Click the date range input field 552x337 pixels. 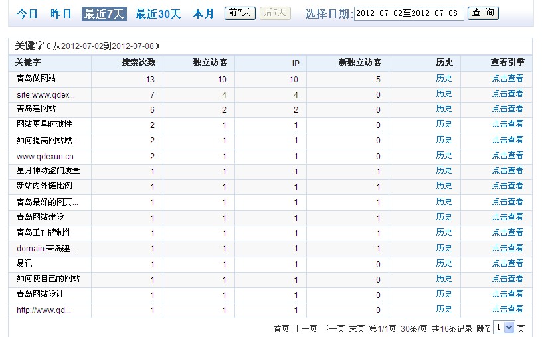(x=409, y=14)
